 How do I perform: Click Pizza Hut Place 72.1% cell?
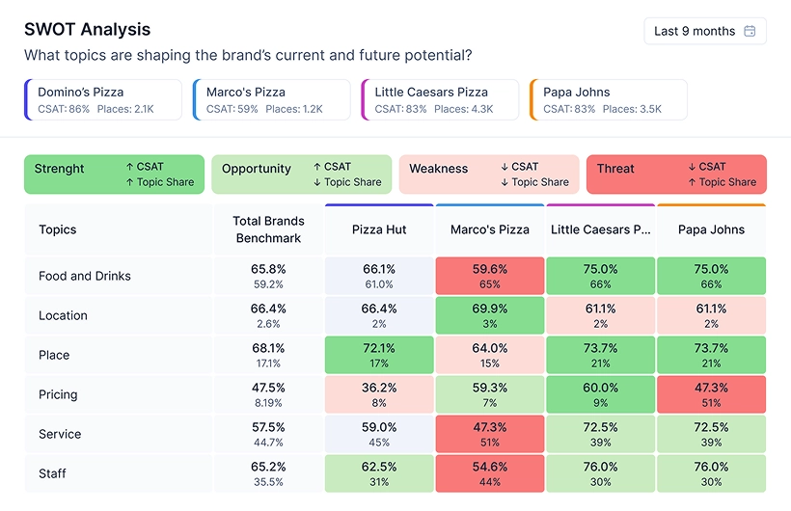point(380,356)
